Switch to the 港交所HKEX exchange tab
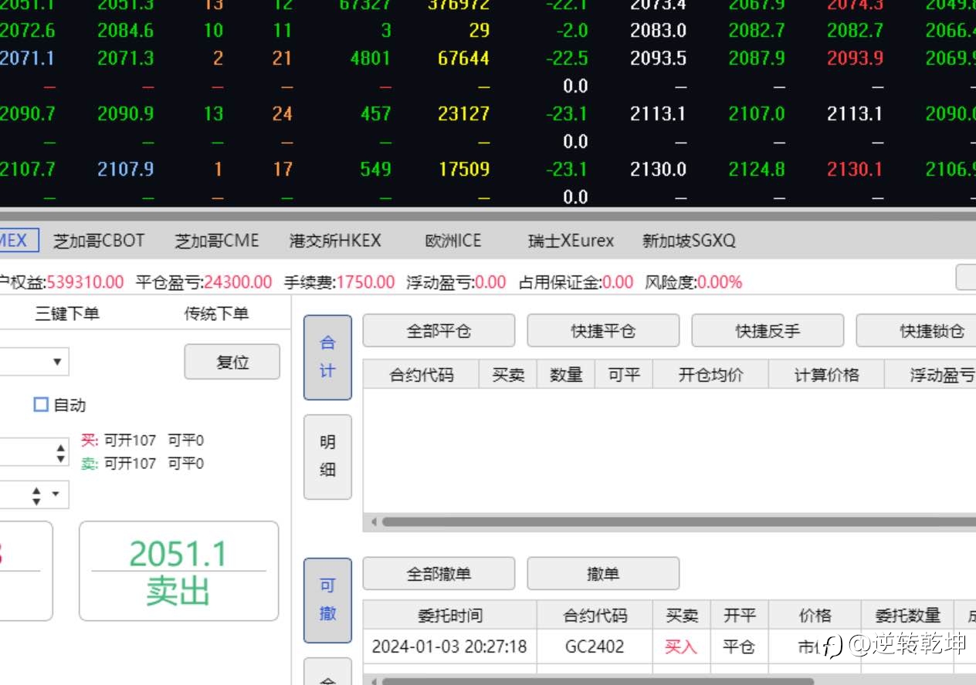 tap(335, 241)
